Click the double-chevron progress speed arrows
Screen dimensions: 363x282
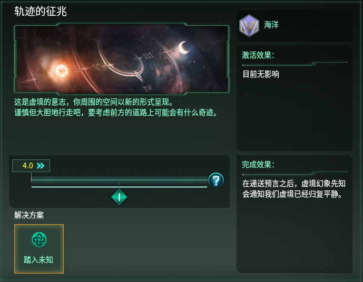[41, 166]
